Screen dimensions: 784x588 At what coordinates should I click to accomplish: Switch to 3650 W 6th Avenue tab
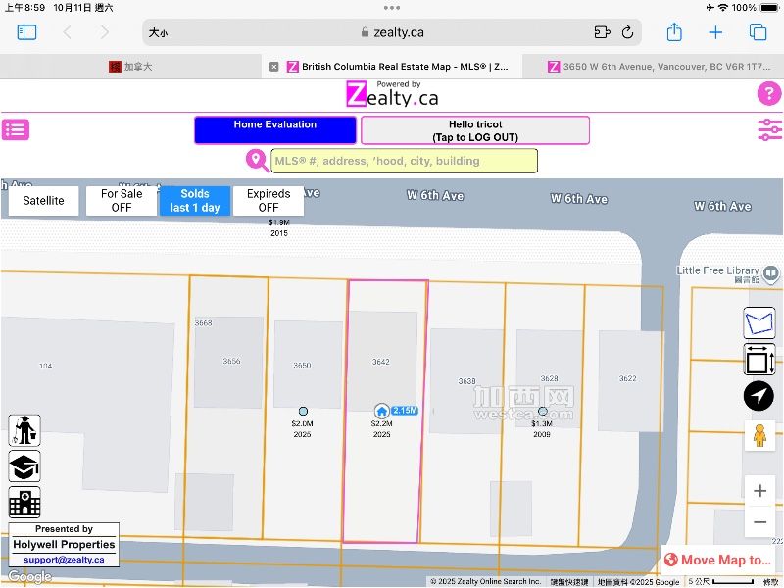coord(658,67)
